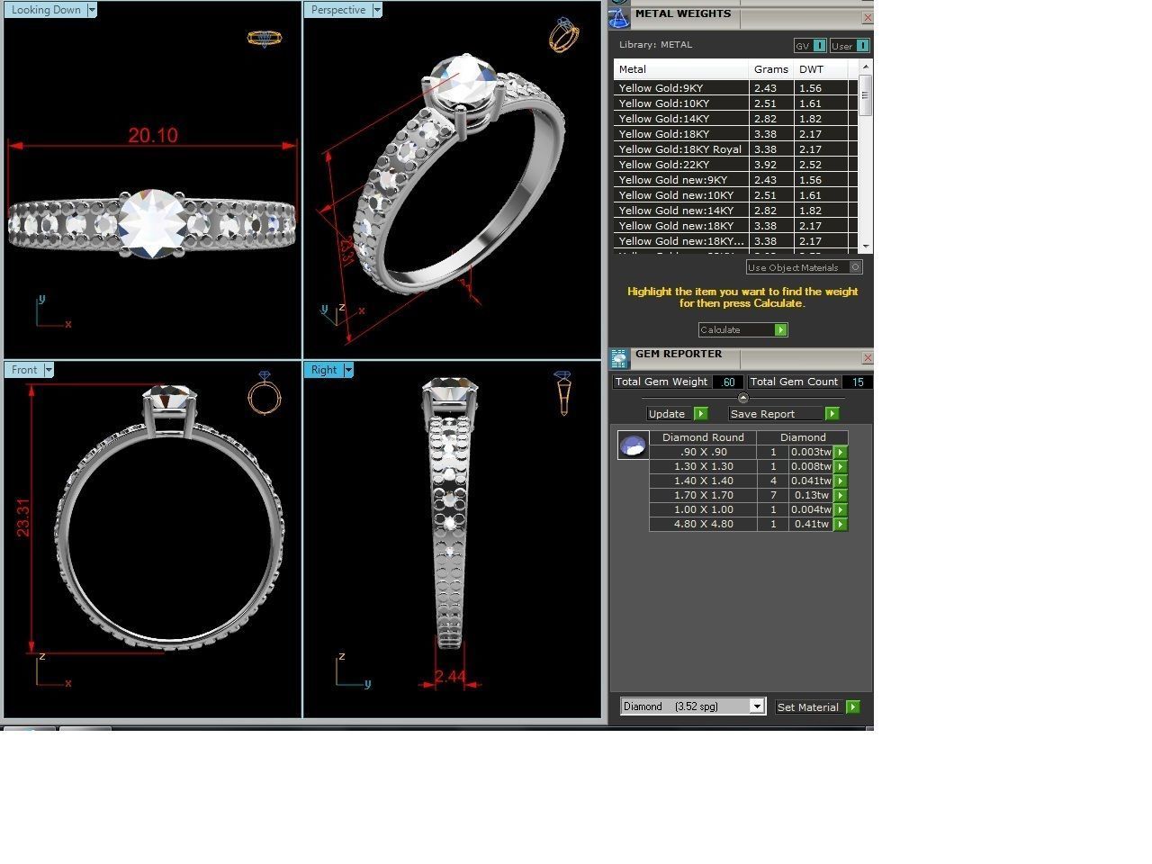Image resolution: width=1152 pixels, height=864 pixels.
Task: Click the green arrow beside Calculate
Action: [x=780, y=330]
